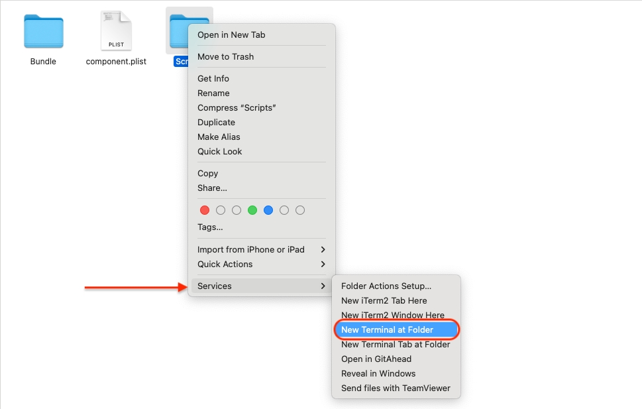Image resolution: width=642 pixels, height=409 pixels.
Task: Select Reveal in Windows service
Action: (x=378, y=374)
